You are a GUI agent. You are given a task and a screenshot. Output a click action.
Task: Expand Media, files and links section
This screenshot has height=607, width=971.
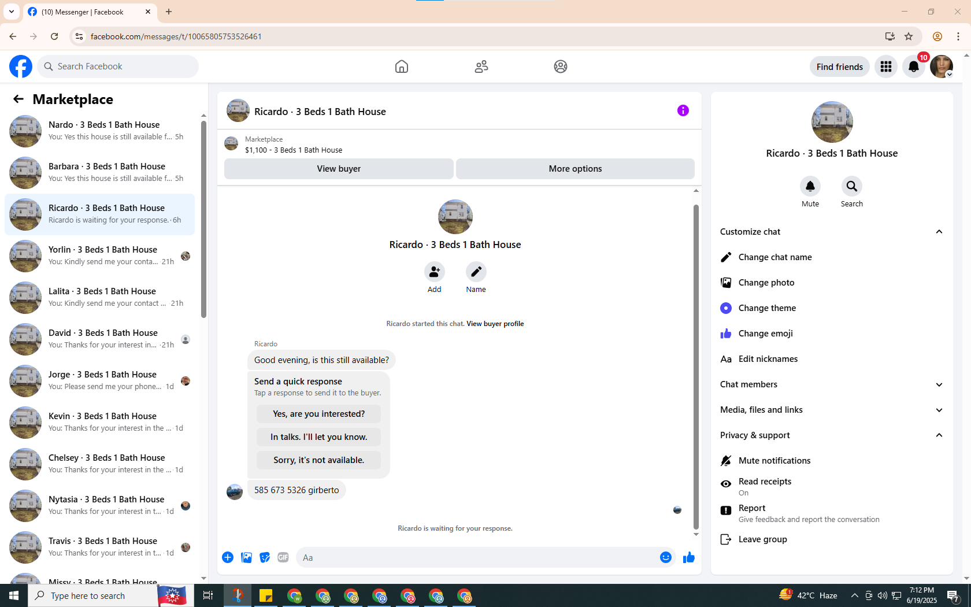[832, 410]
